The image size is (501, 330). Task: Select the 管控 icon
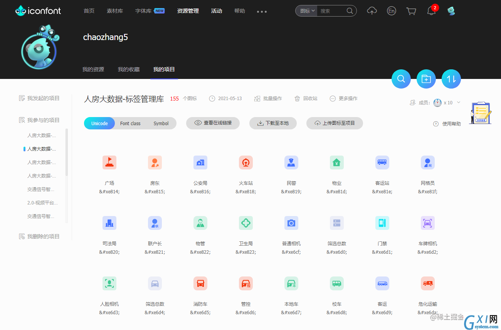[246, 283]
